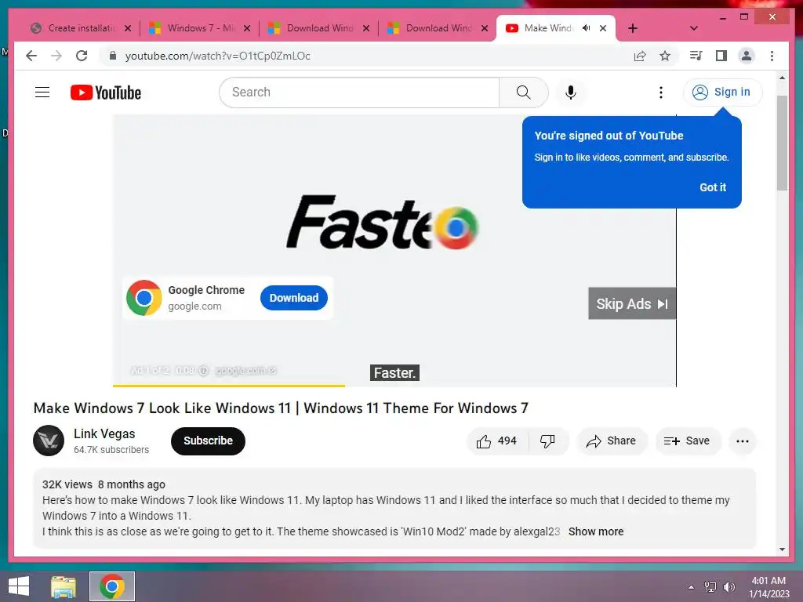Open Link Vegas channel avatar
The height and width of the screenshot is (602, 803).
[x=49, y=441]
